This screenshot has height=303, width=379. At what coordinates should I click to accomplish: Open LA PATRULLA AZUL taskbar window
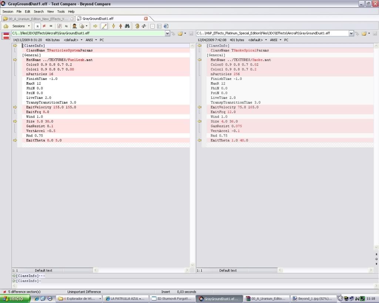(x=125, y=299)
